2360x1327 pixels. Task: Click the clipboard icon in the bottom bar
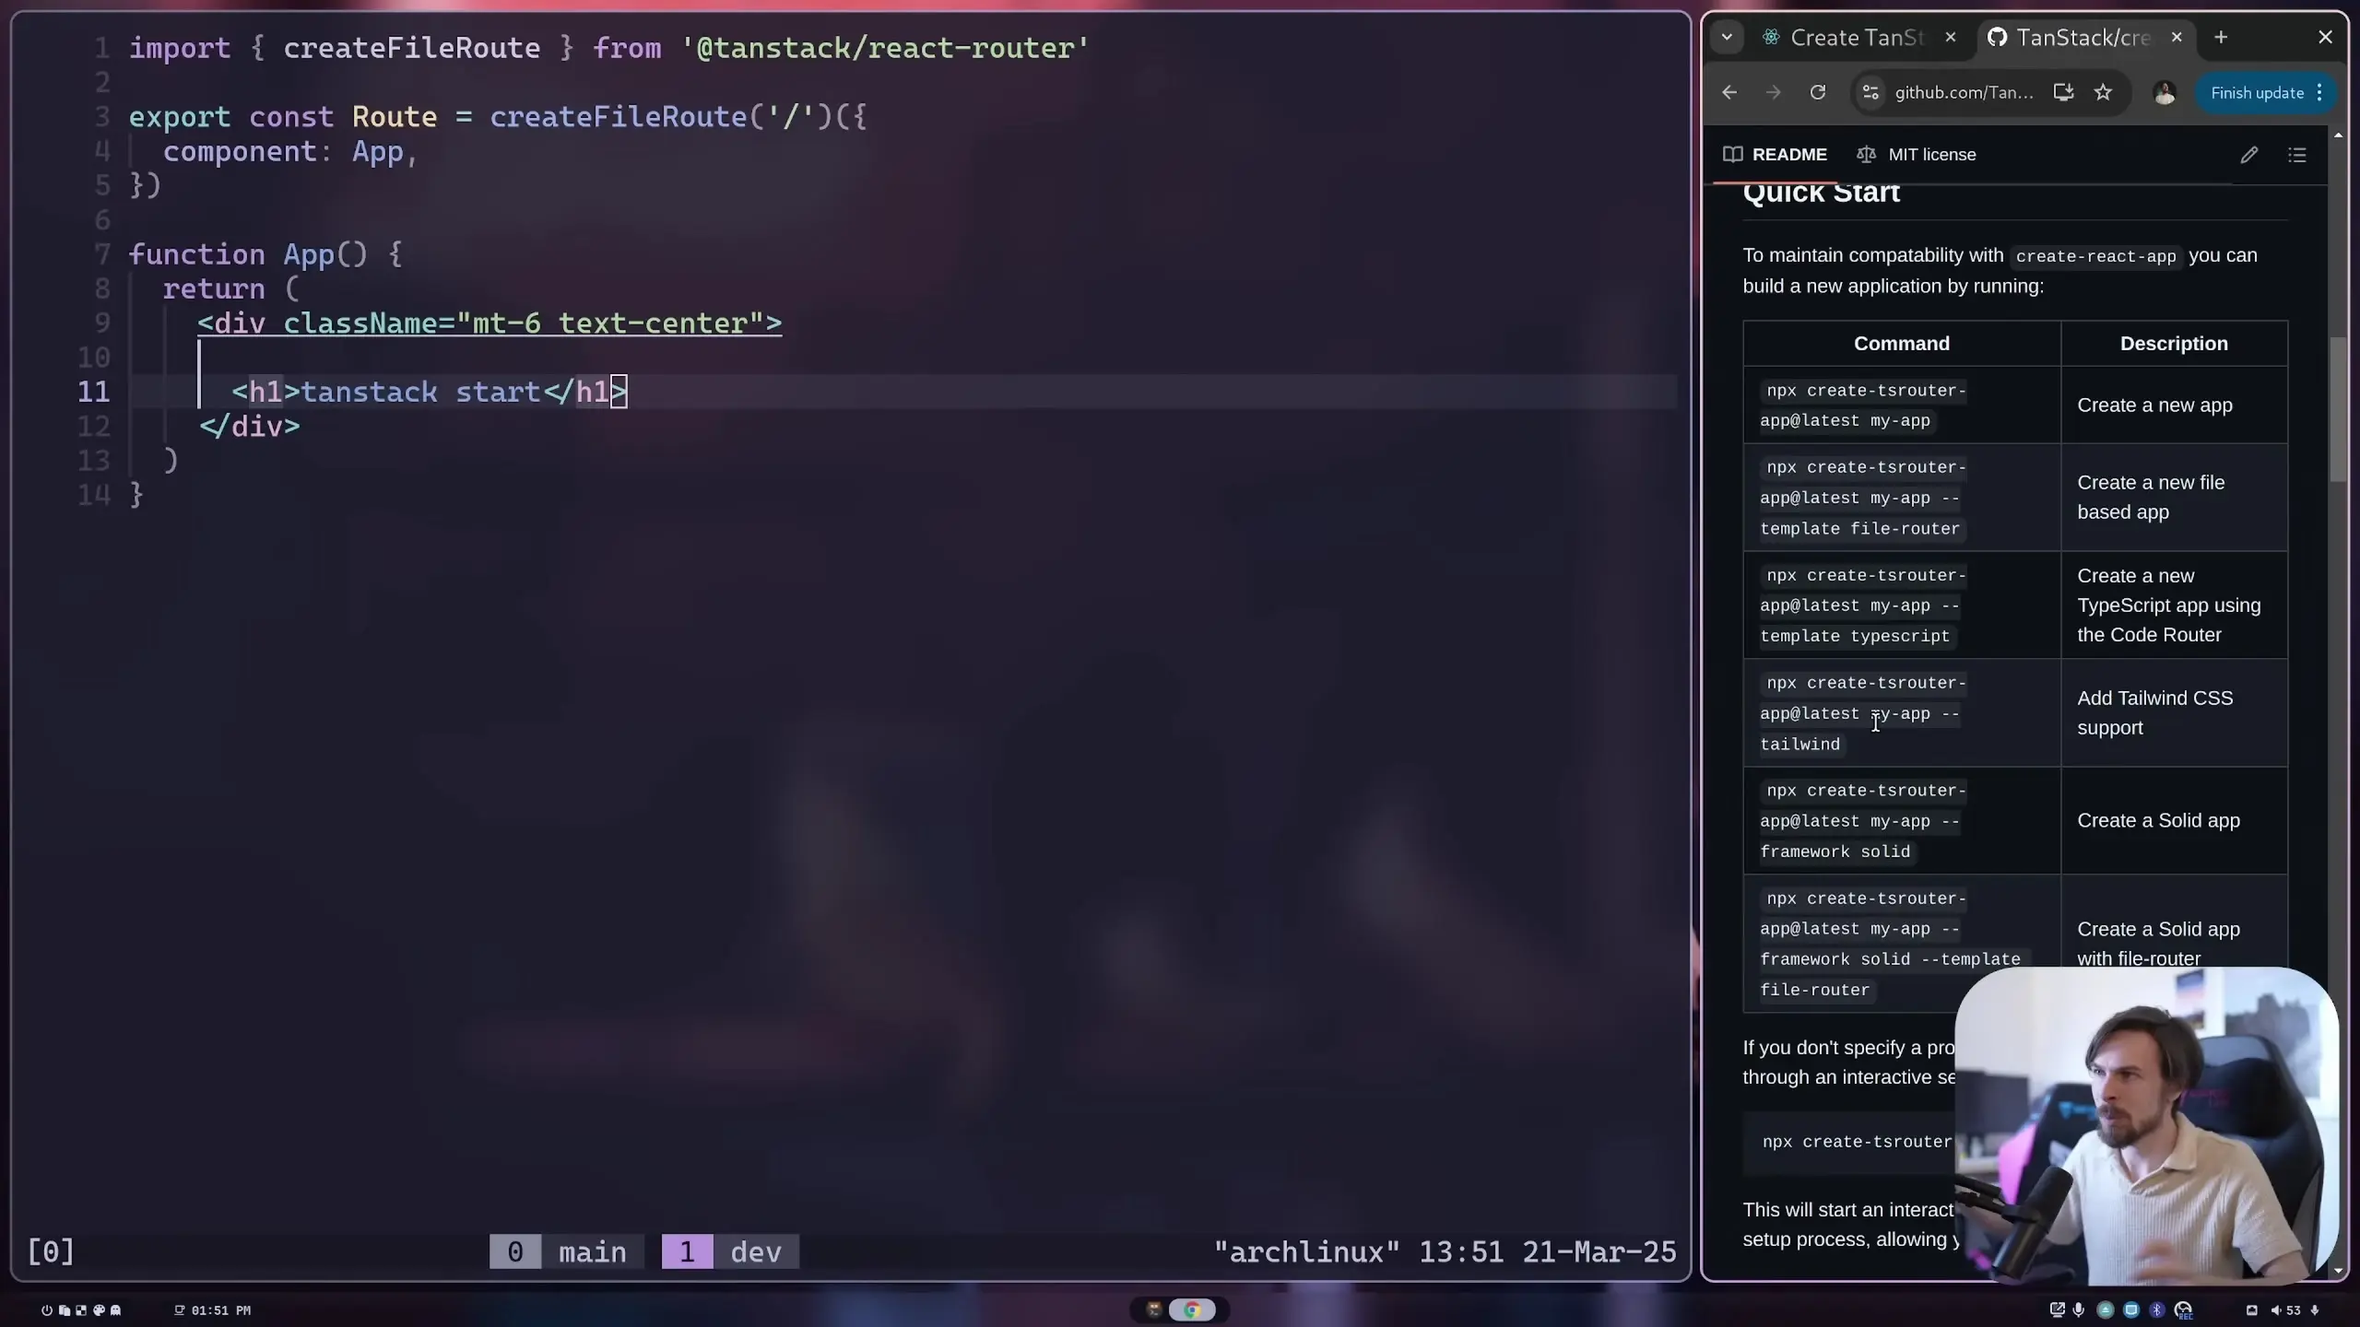click(65, 1309)
